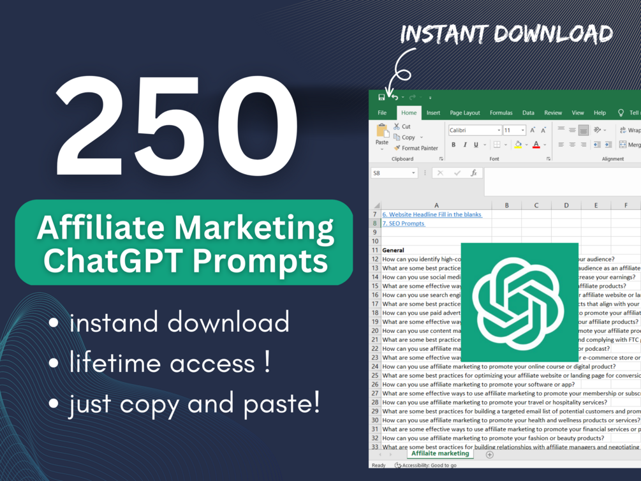Image resolution: width=641 pixels, height=481 pixels.
Task: Expand the Font Color dropdown arrow
Action: tap(545, 144)
